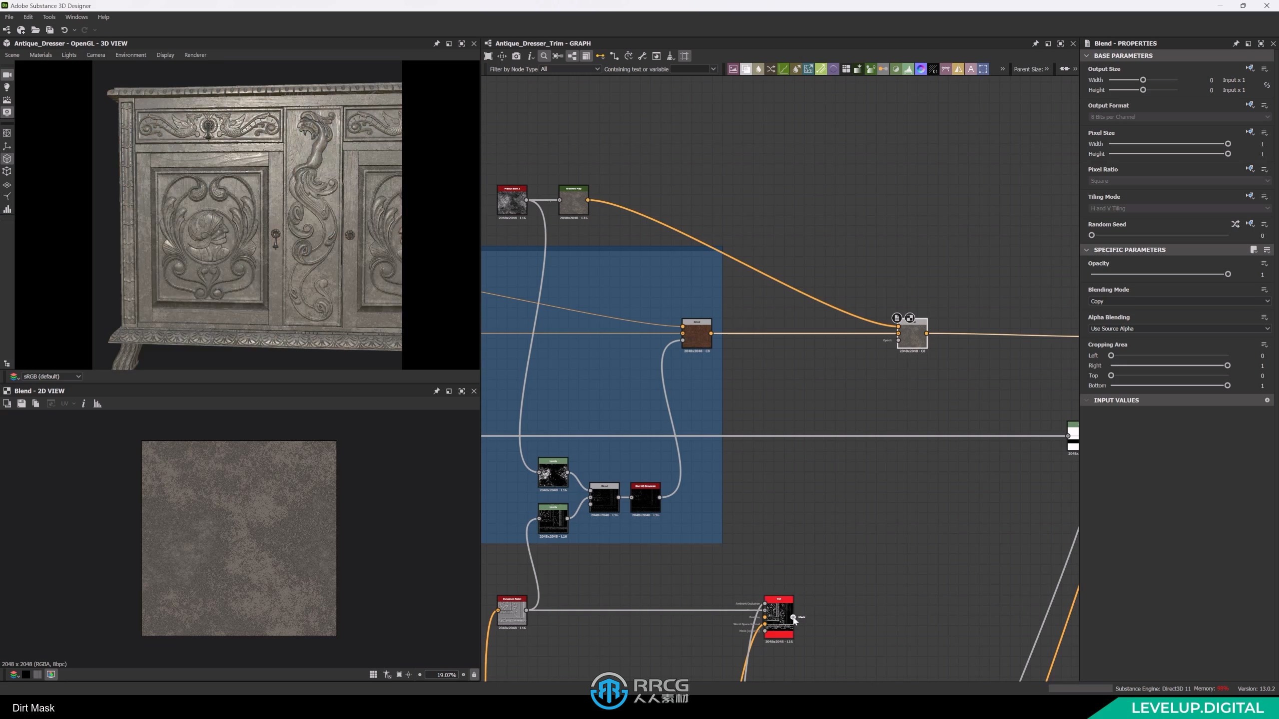Click the Random Seed slider handle
This screenshot has height=719, width=1279.
1092,235
